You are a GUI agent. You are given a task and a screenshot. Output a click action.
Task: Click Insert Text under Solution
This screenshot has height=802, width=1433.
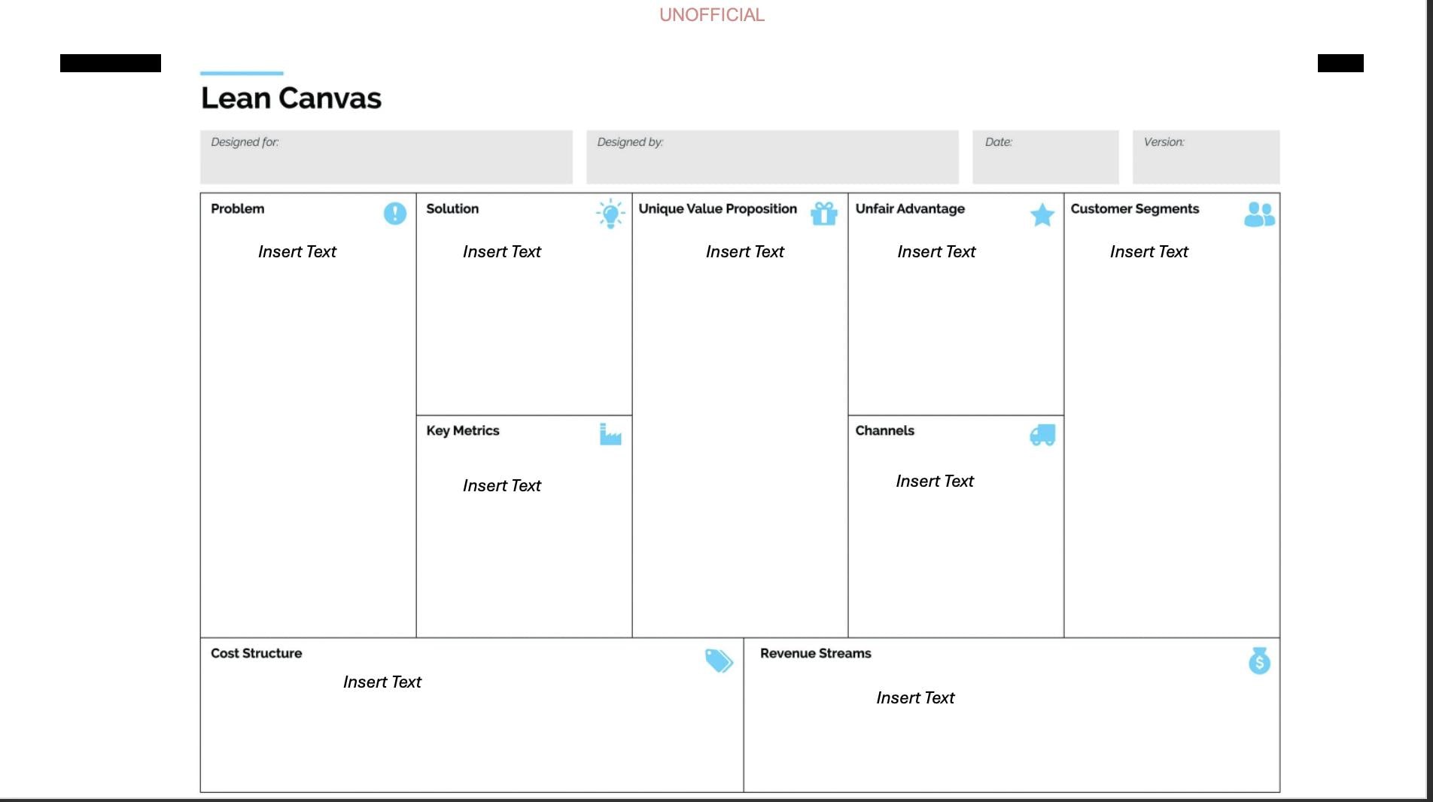(502, 251)
